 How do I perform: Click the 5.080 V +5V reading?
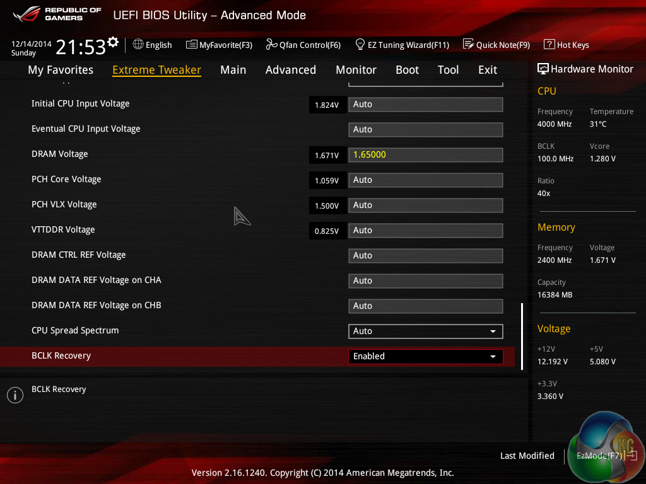[602, 361]
